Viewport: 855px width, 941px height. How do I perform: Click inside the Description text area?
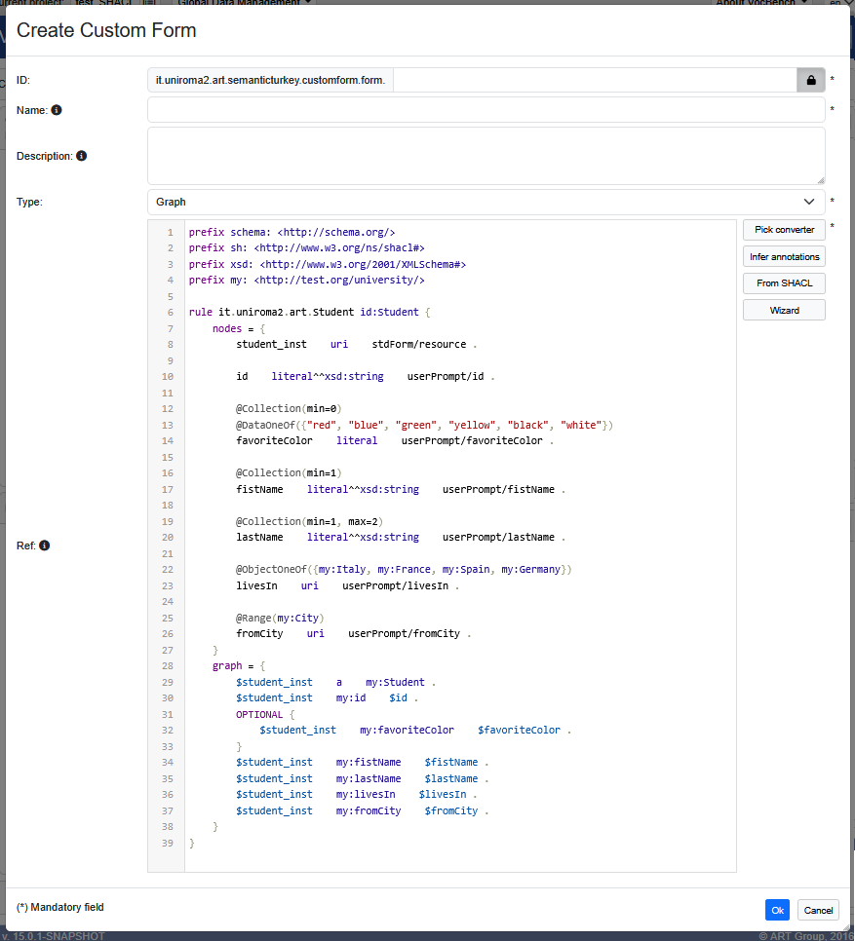pyautogui.click(x=486, y=156)
